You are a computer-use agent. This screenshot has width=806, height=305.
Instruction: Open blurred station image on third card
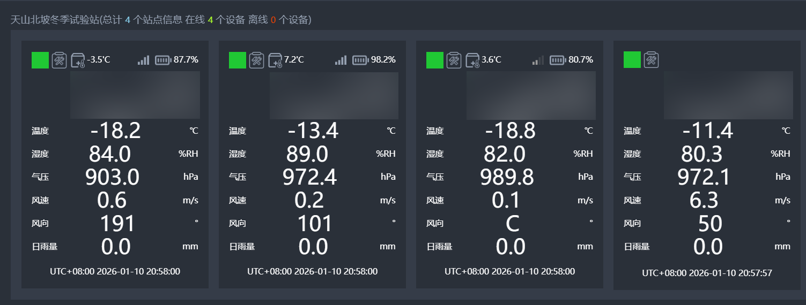531,95
